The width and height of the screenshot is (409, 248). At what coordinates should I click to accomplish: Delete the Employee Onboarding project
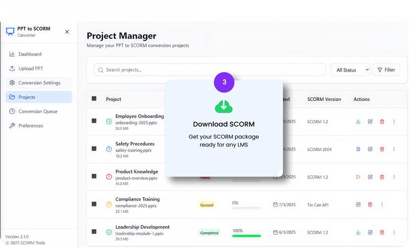click(x=382, y=121)
